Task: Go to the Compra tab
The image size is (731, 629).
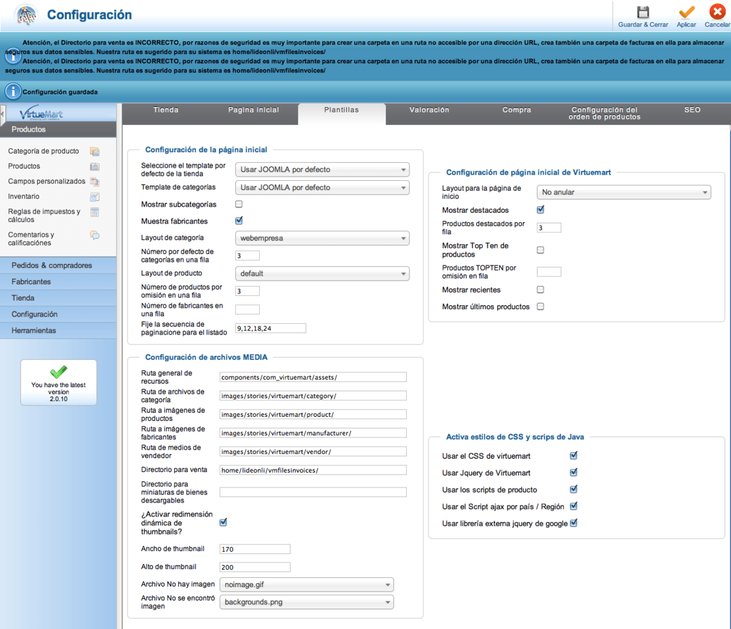Action: pos(516,110)
